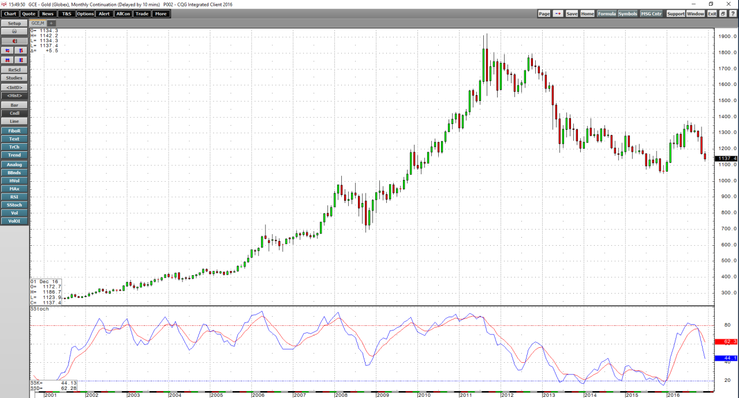Select the Cndl candlestick chart type
Viewport: 739px width, 398px height.
pos(14,113)
